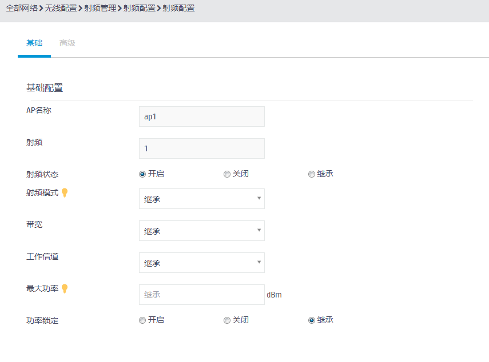The height and width of the screenshot is (362, 489).
Task: Select 关闭 for 射频状态
Action: [227, 174]
